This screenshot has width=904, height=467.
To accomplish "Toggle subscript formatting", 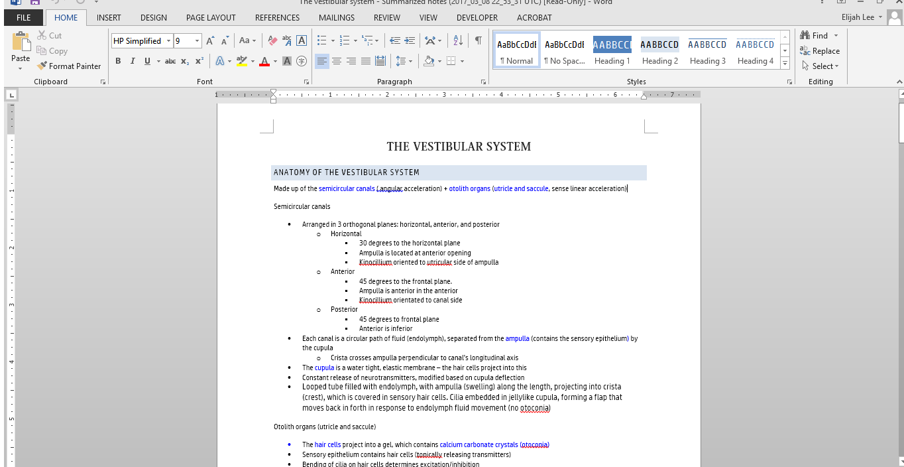I will (185, 61).
